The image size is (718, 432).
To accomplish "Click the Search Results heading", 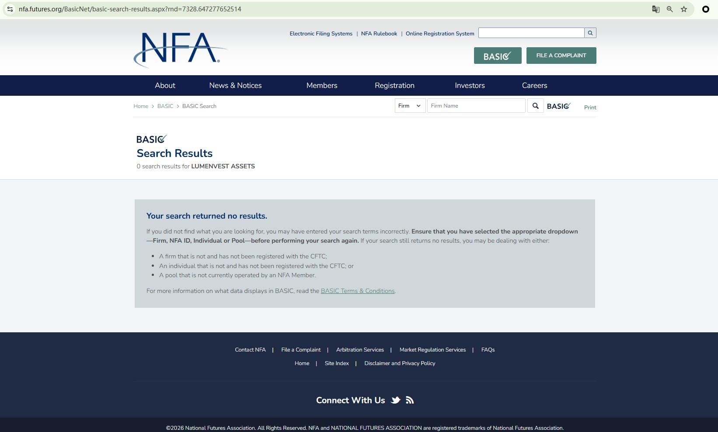I will [x=174, y=153].
